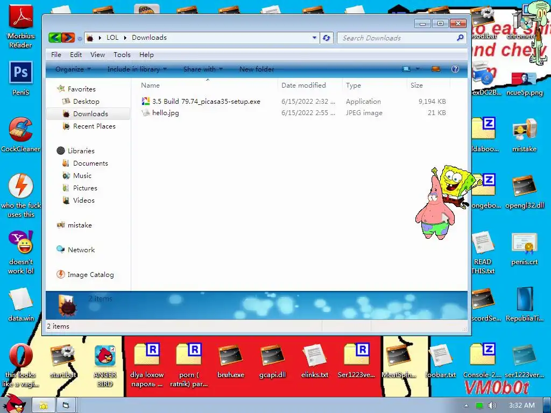Click LOL in the address breadcrumb
This screenshot has width=551, height=413.
click(x=112, y=38)
